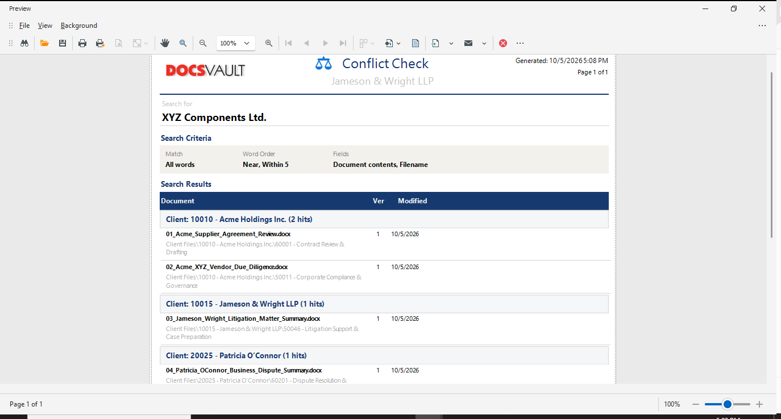Print the Conflict Check report

pyautogui.click(x=82, y=43)
